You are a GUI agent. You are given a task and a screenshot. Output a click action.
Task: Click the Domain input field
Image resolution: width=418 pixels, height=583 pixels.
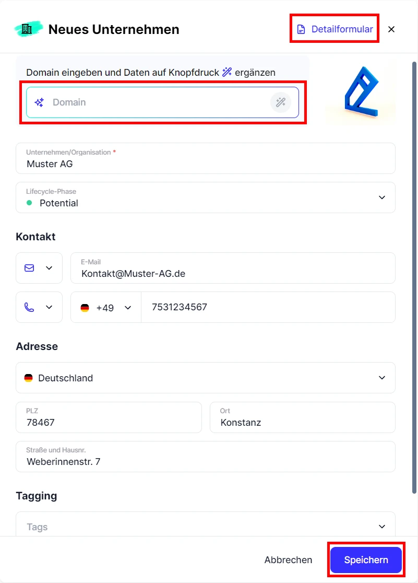coord(157,102)
